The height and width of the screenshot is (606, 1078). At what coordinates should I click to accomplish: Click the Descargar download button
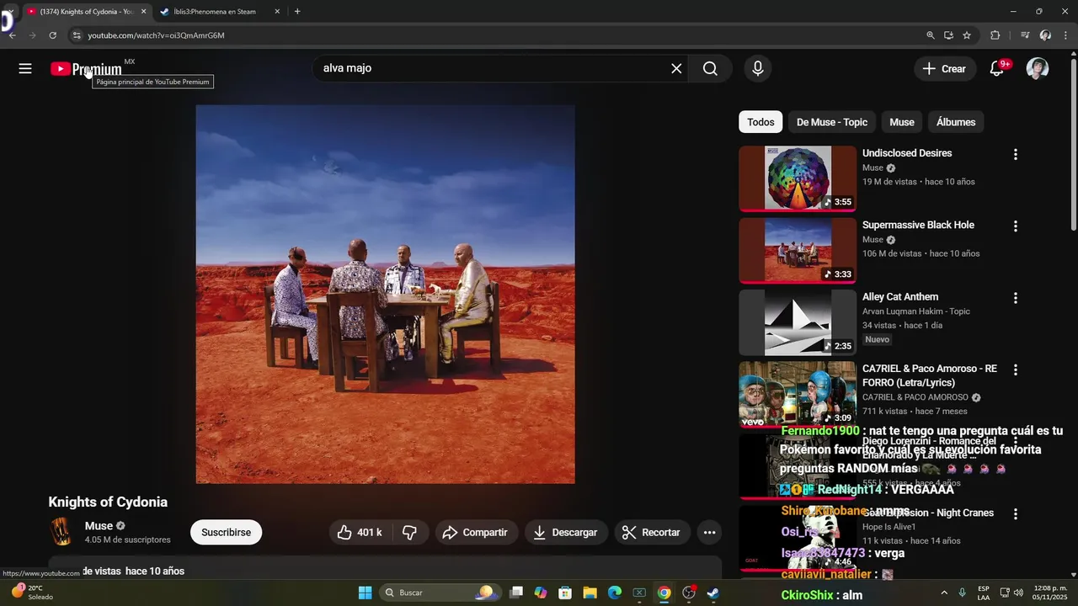point(566,532)
